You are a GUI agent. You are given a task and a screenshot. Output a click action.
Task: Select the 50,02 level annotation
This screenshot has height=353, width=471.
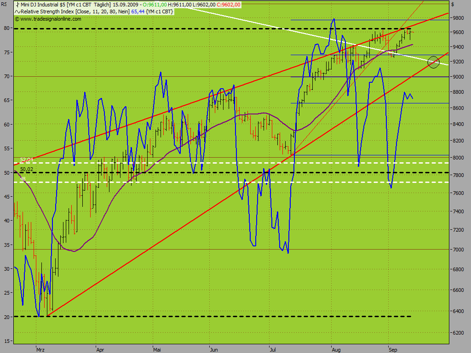(27, 169)
